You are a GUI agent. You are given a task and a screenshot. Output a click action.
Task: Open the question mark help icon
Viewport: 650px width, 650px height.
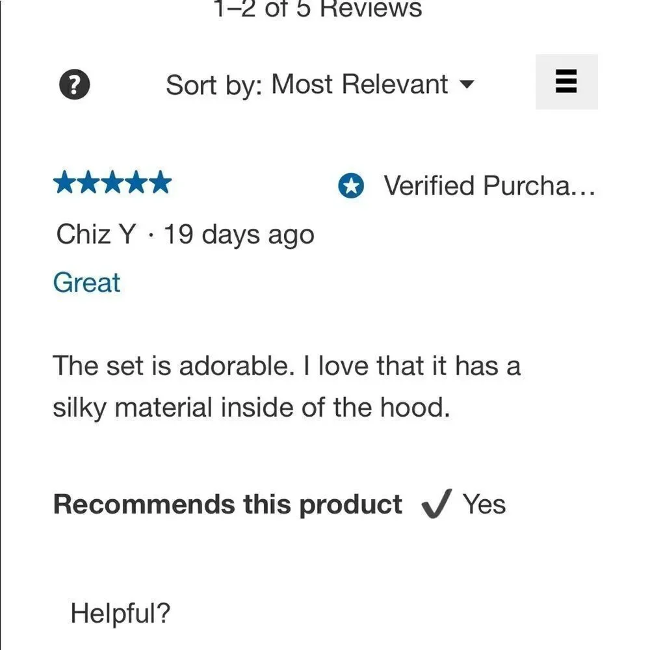click(75, 84)
